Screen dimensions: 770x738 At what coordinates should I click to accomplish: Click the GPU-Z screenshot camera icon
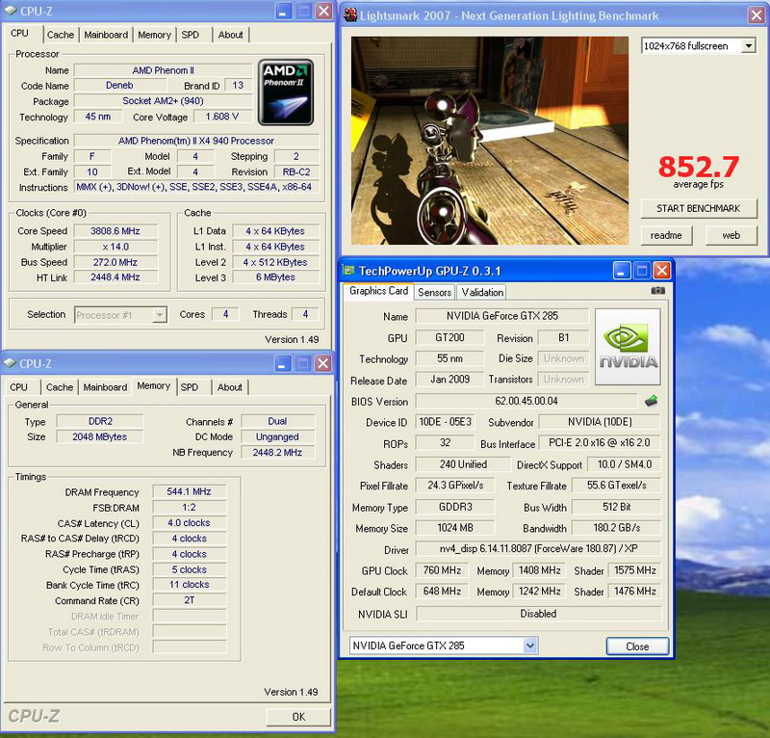pos(657,291)
